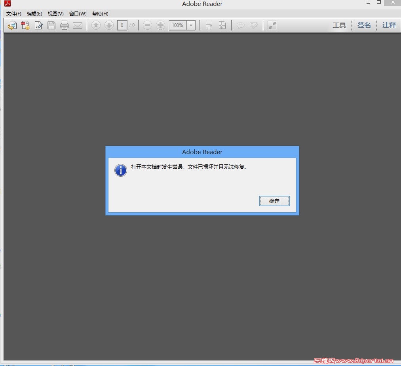The width and height of the screenshot is (401, 366).
Task: Click the Print icon in toolbar
Action: point(65,25)
